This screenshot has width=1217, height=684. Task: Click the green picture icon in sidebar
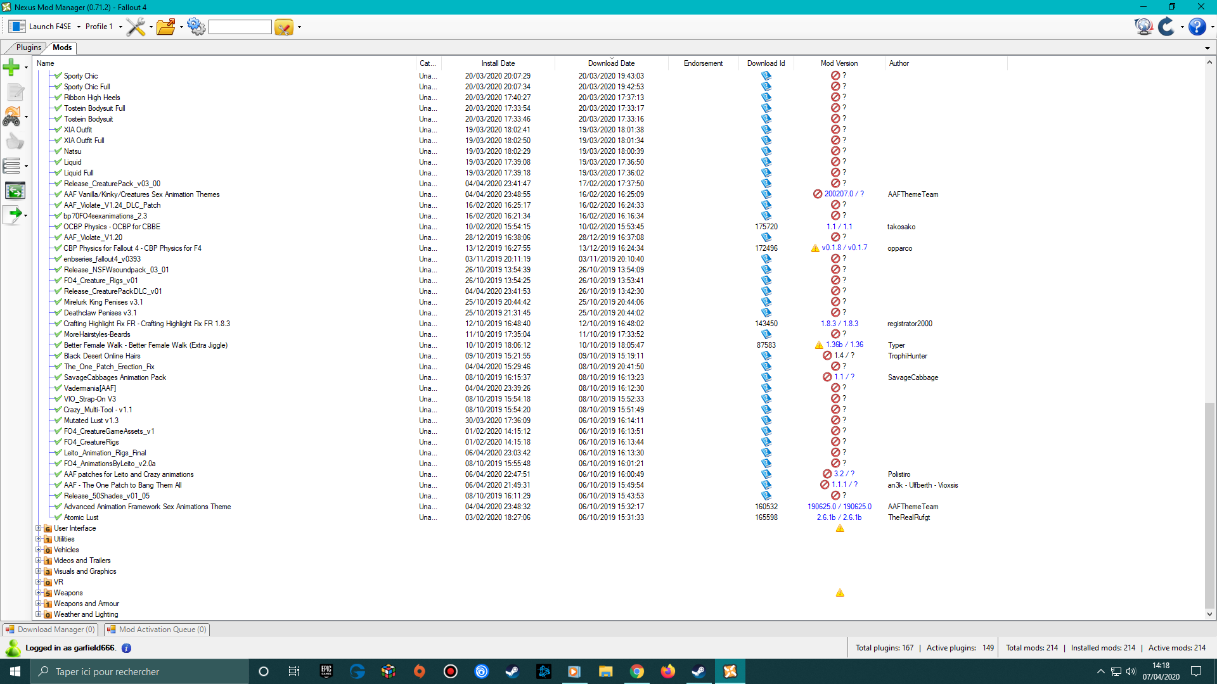(x=15, y=191)
